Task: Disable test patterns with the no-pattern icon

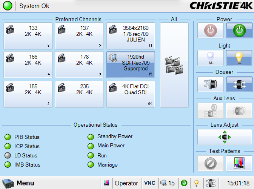Action: tap(210, 163)
